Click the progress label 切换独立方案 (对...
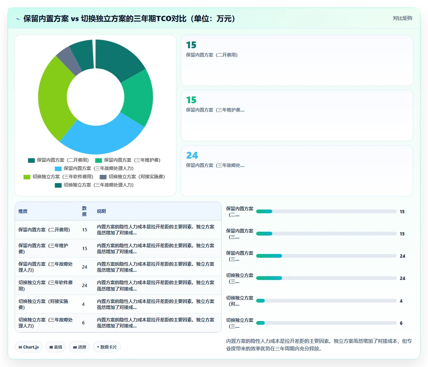Screen dimensions: 428x367 (x=240, y=301)
